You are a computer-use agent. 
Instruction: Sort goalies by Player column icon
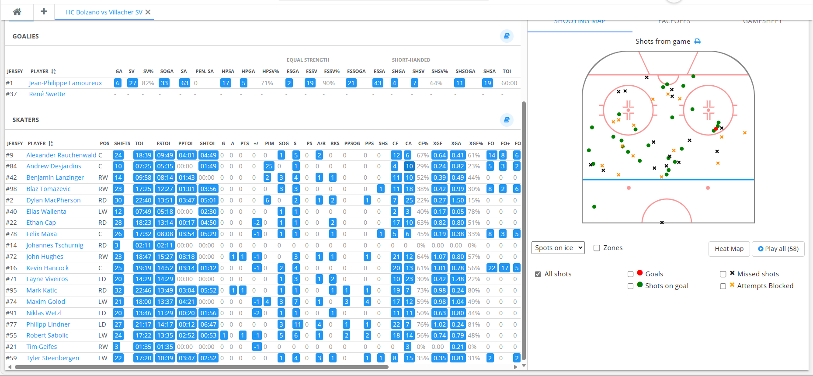(53, 71)
